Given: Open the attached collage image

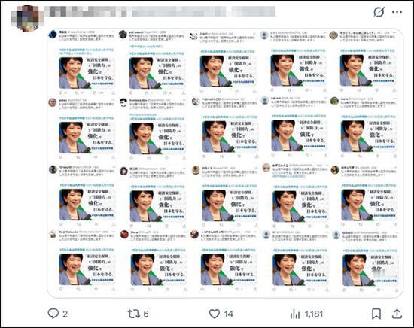Looking at the screenshot, I should (x=225, y=163).
